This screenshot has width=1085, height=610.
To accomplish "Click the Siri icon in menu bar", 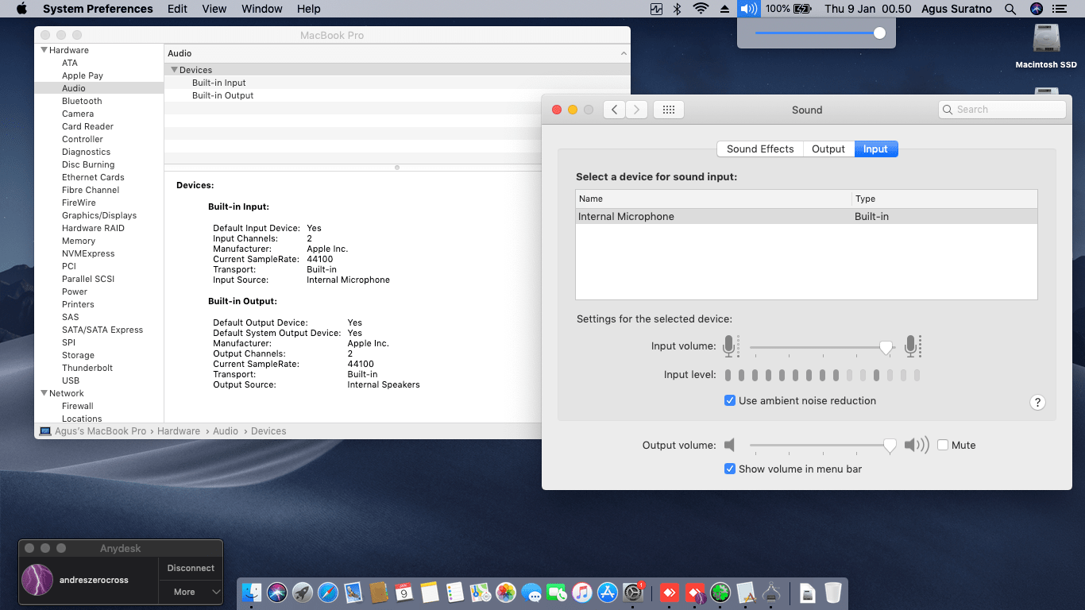I will 1036,9.
